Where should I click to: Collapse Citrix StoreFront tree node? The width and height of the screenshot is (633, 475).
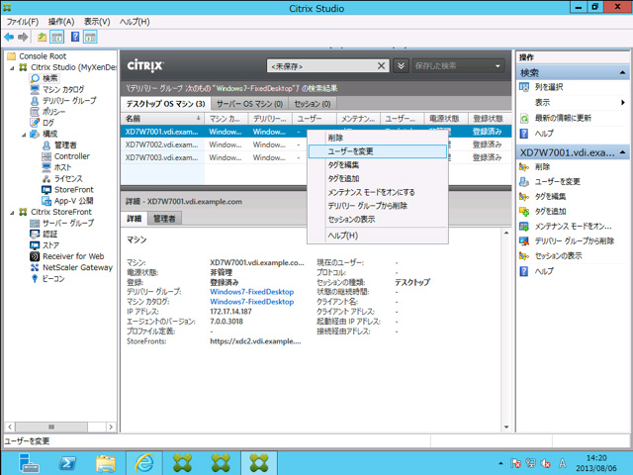pos(12,213)
